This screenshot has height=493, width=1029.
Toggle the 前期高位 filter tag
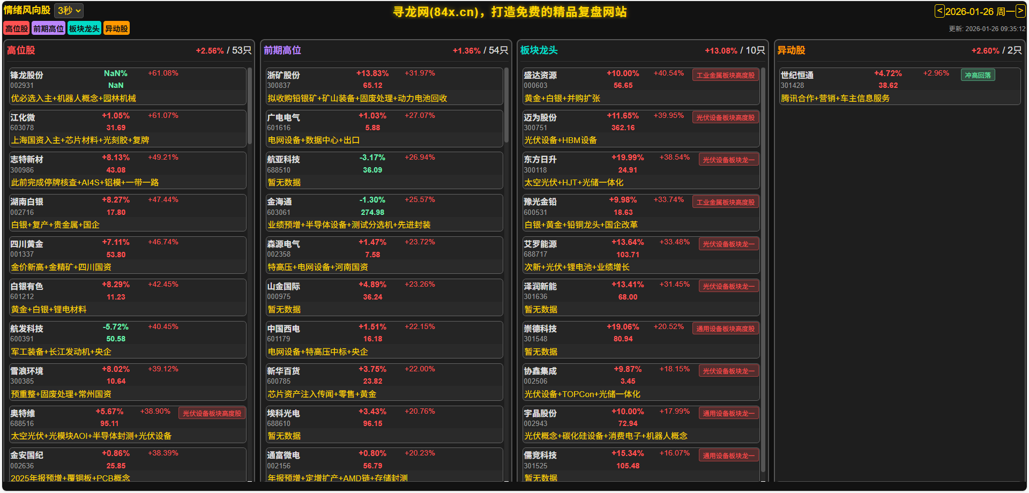(48, 29)
